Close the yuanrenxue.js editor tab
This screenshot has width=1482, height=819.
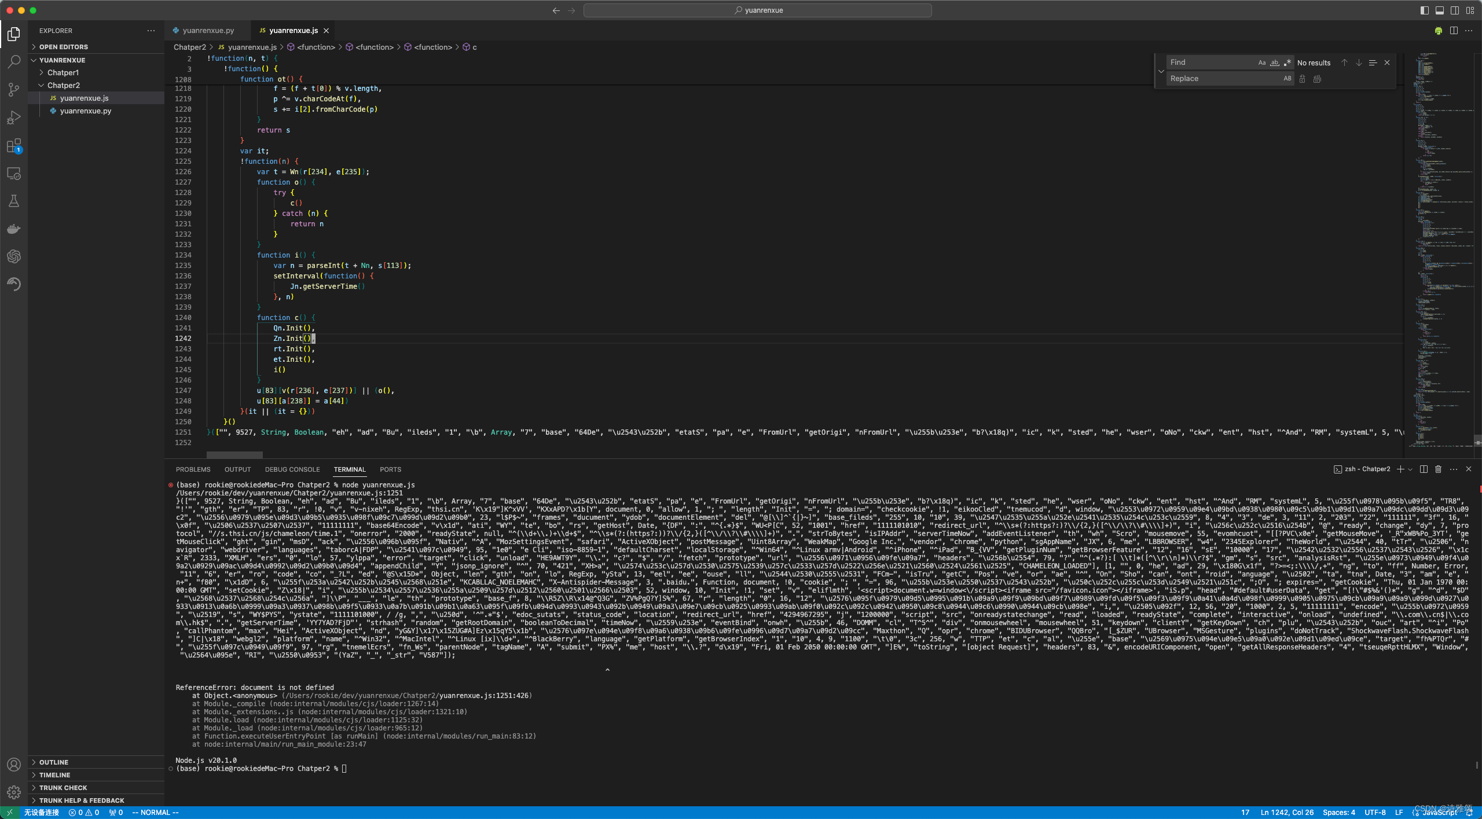[326, 31]
